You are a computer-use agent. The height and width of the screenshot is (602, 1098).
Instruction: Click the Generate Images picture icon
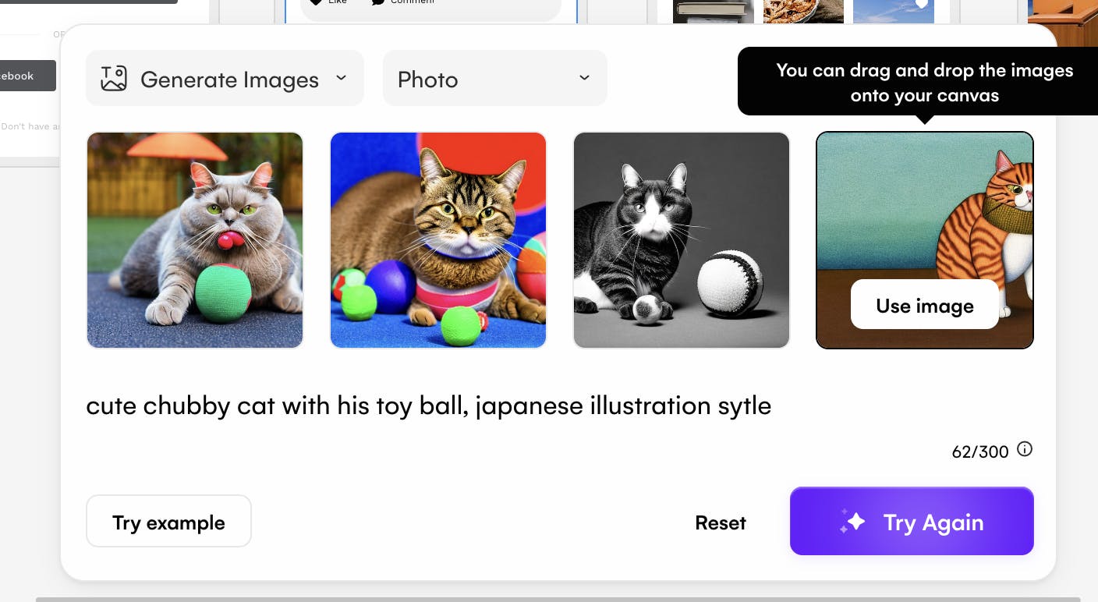114,79
